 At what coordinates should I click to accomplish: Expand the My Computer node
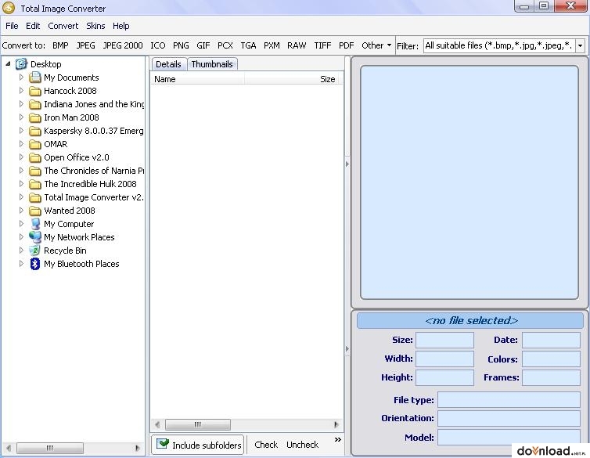point(21,224)
